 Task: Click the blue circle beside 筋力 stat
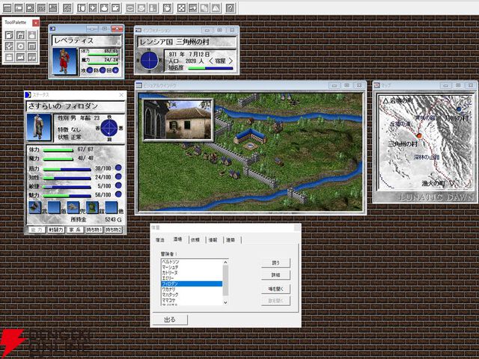(118, 168)
